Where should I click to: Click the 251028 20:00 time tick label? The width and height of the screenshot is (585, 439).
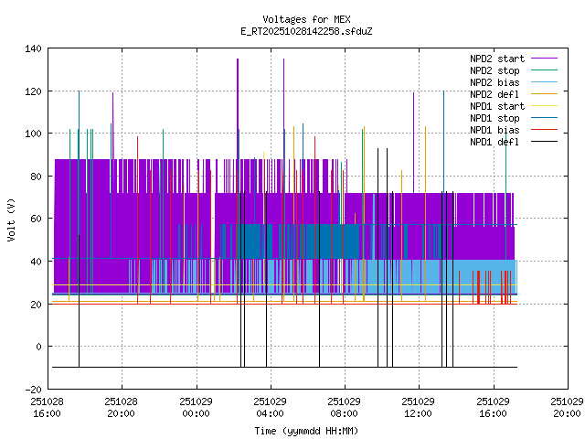point(121,407)
